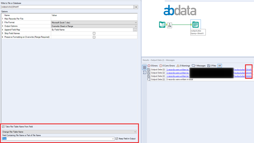
Task: Toggle Keep Field in Output checkbox
Action: click(x=117, y=139)
